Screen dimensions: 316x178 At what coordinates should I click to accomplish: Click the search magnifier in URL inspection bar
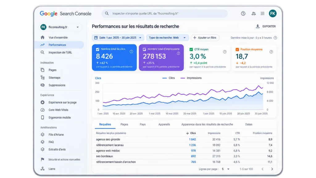(107, 14)
